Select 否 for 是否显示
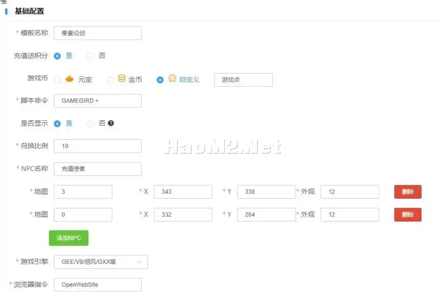This screenshot has width=443, height=292. (91, 124)
